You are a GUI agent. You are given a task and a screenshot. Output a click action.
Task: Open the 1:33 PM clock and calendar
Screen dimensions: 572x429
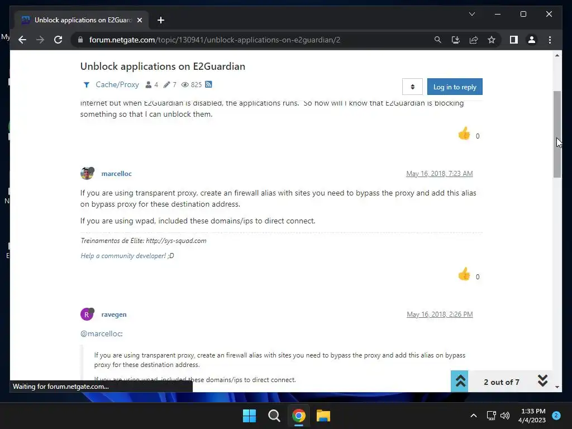[x=532, y=416]
